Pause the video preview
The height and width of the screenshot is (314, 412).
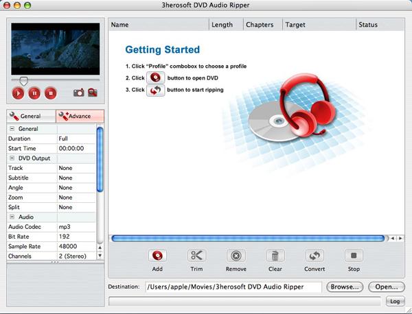click(x=34, y=93)
